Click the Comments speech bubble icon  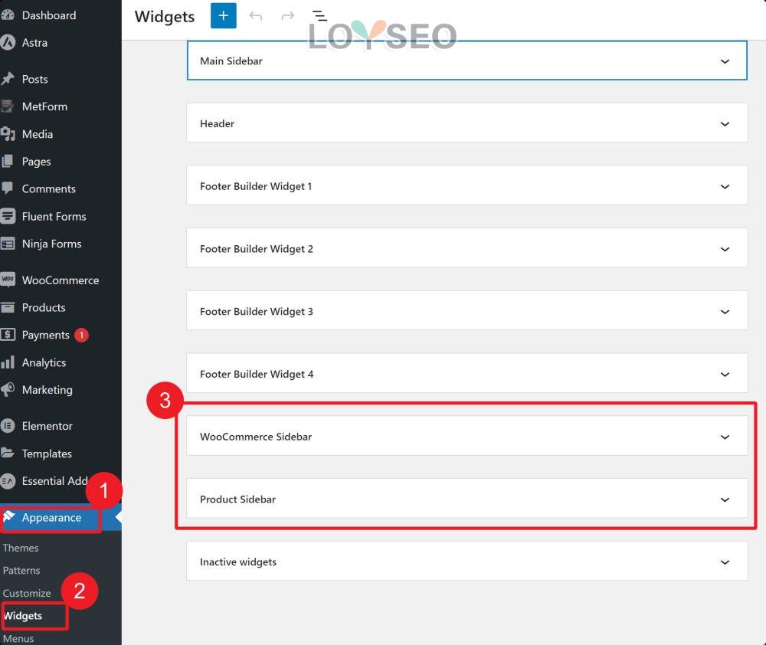coord(7,188)
